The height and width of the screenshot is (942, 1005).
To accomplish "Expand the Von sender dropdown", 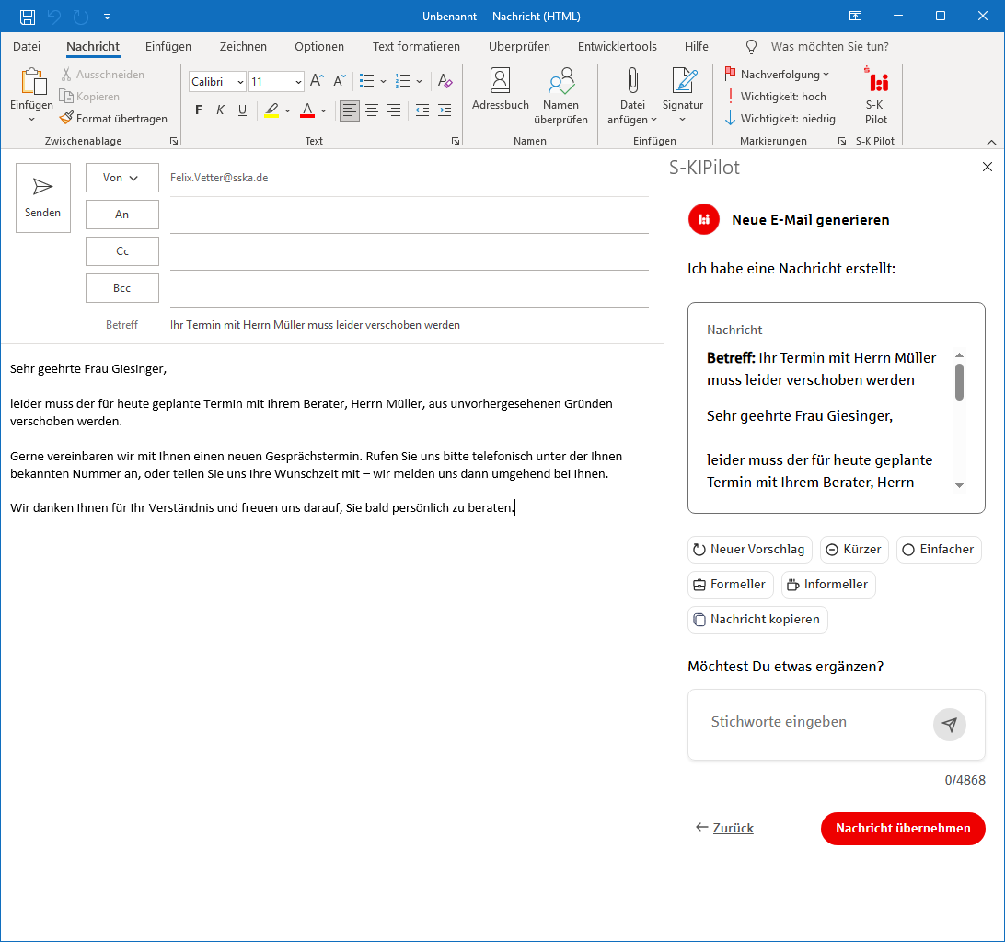I will click(121, 178).
